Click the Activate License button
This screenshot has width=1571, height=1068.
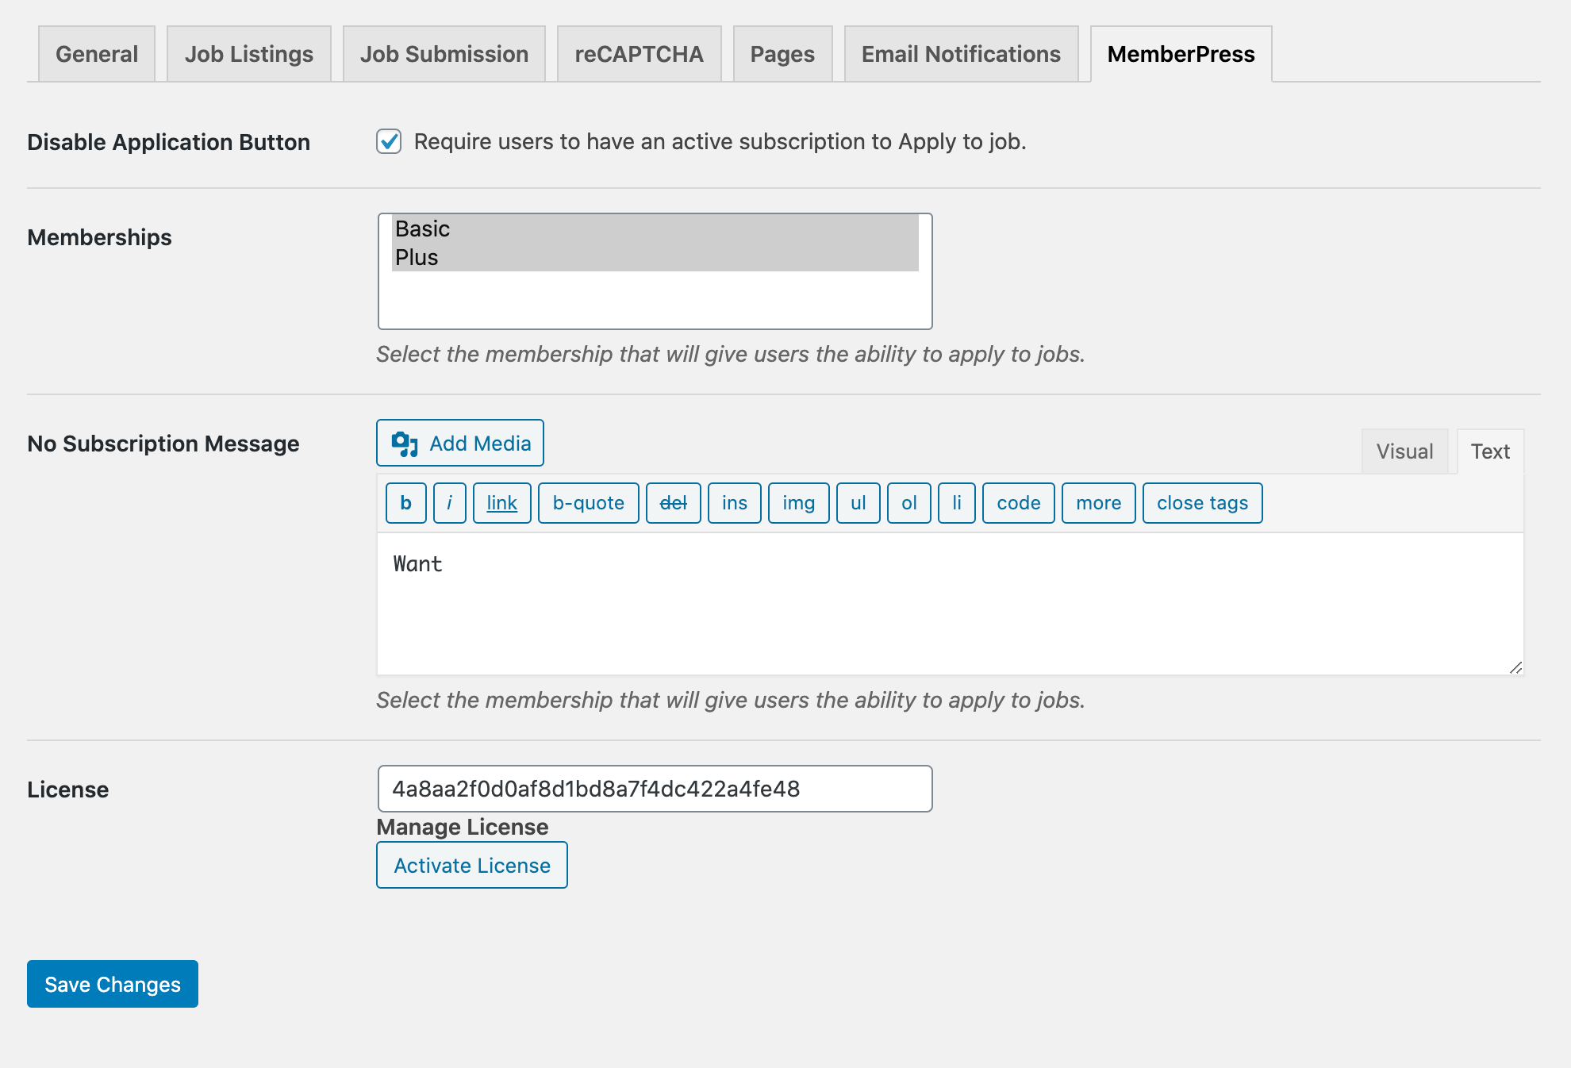[472, 865]
